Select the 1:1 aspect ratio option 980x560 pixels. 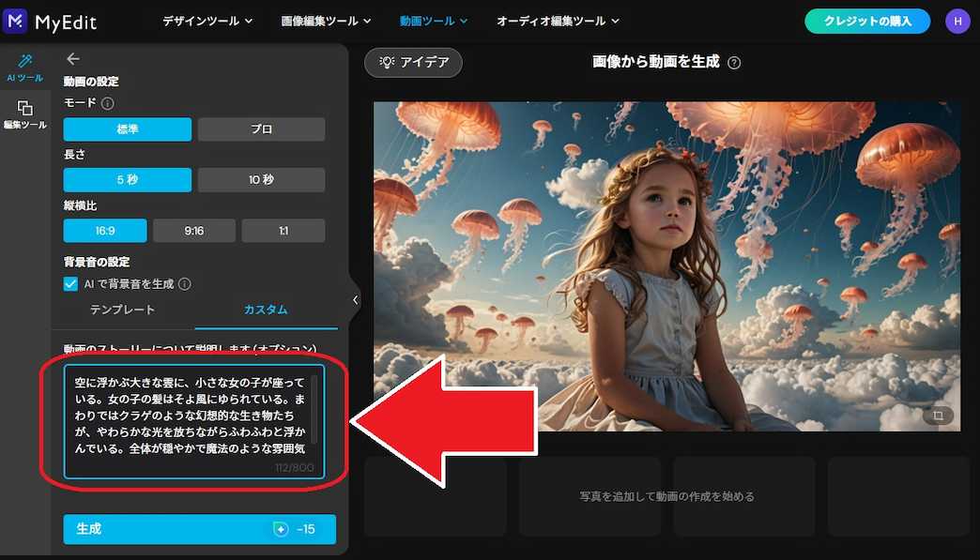tap(283, 230)
